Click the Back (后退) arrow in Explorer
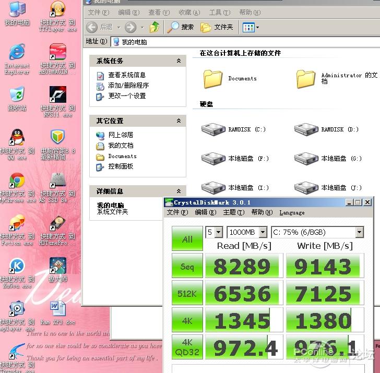This screenshot has width=380, height=373. click(x=92, y=27)
